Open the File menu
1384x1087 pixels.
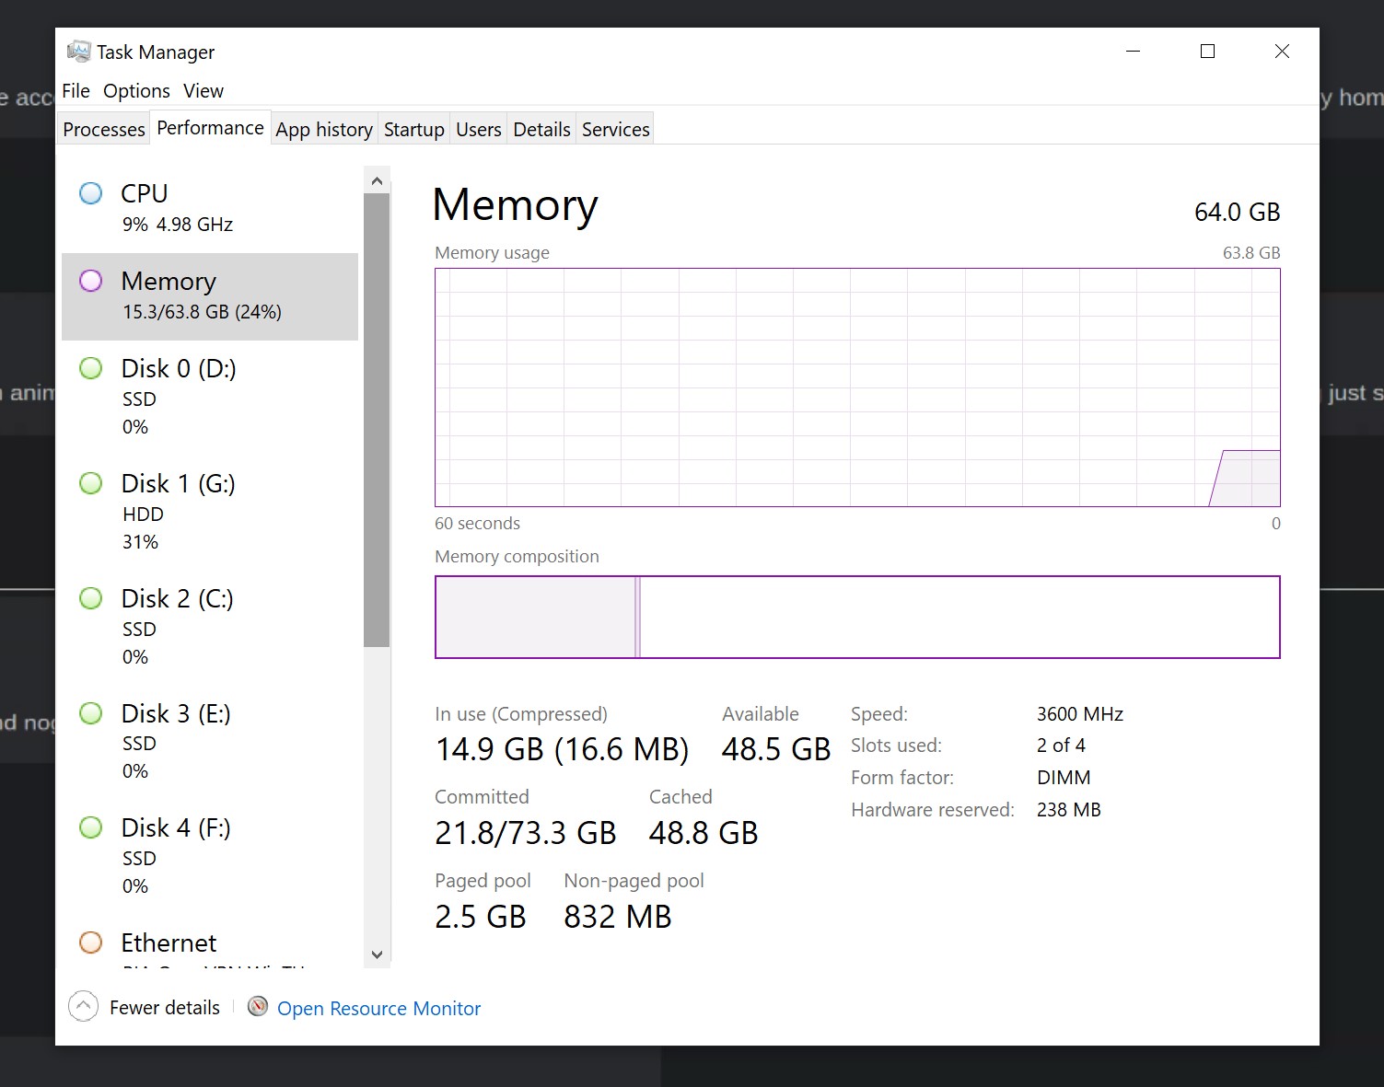click(76, 91)
